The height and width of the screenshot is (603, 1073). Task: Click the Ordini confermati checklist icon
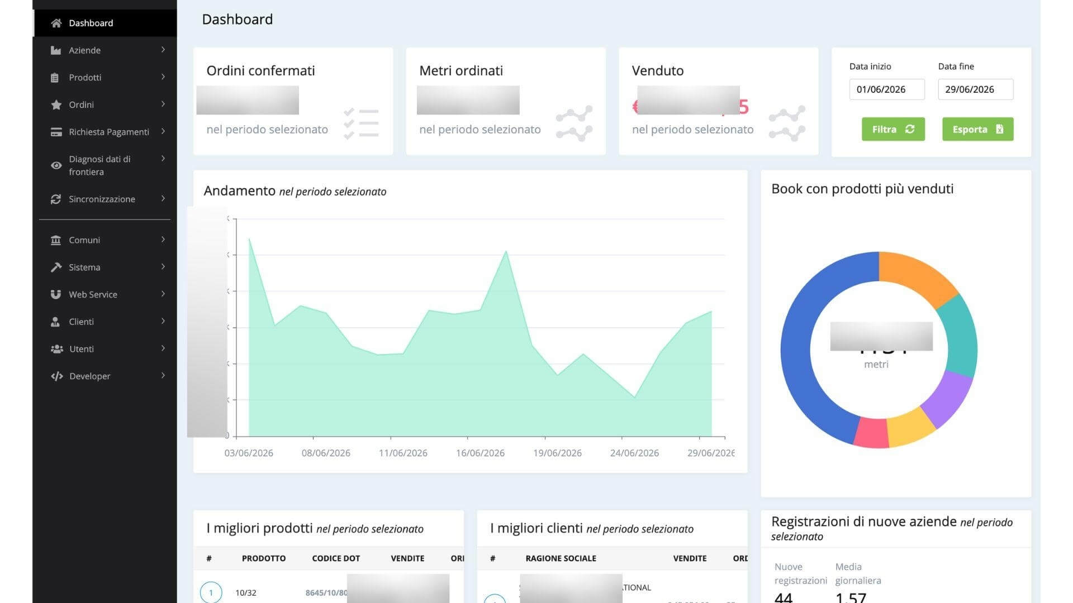(x=361, y=123)
